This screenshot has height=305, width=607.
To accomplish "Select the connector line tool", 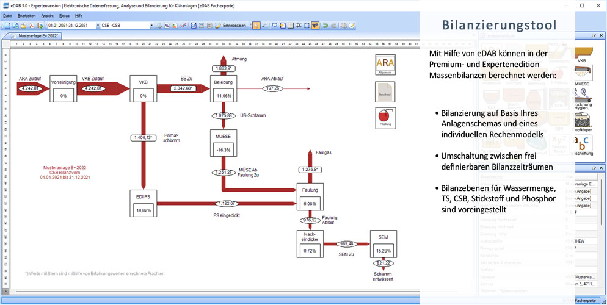I will (x=264, y=26).
